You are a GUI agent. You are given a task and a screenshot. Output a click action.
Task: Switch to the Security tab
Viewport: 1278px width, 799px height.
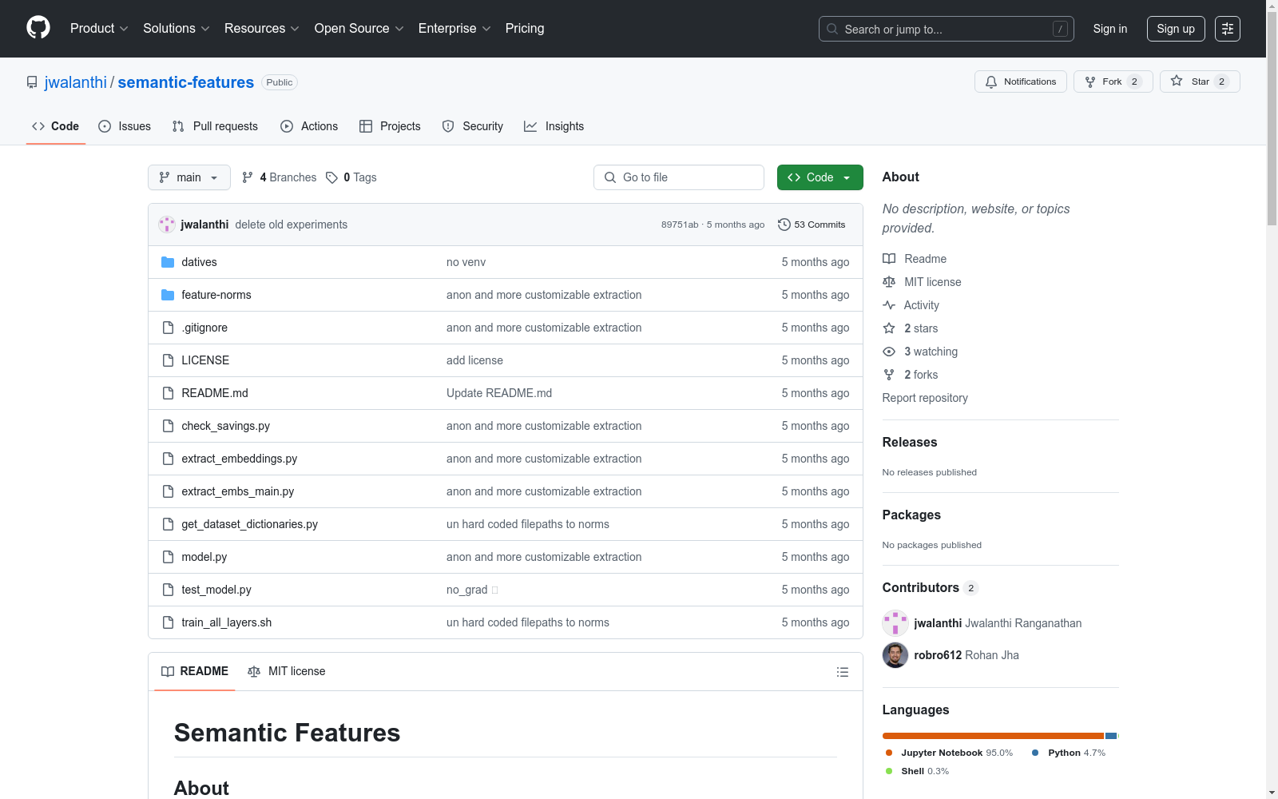[x=473, y=126]
